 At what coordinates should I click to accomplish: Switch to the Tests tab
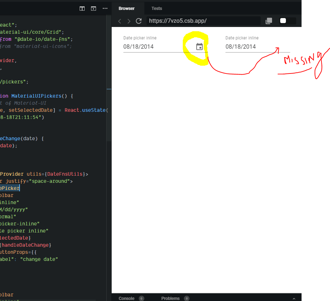[156, 8]
